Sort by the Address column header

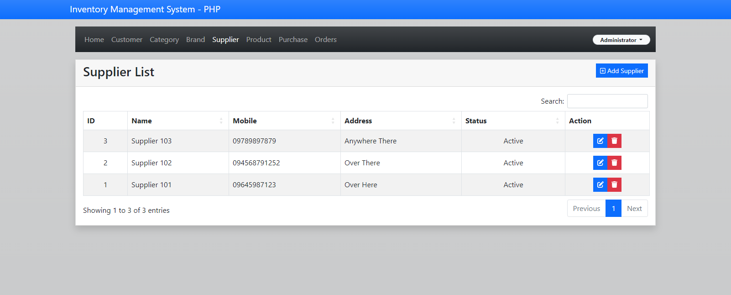click(x=358, y=121)
